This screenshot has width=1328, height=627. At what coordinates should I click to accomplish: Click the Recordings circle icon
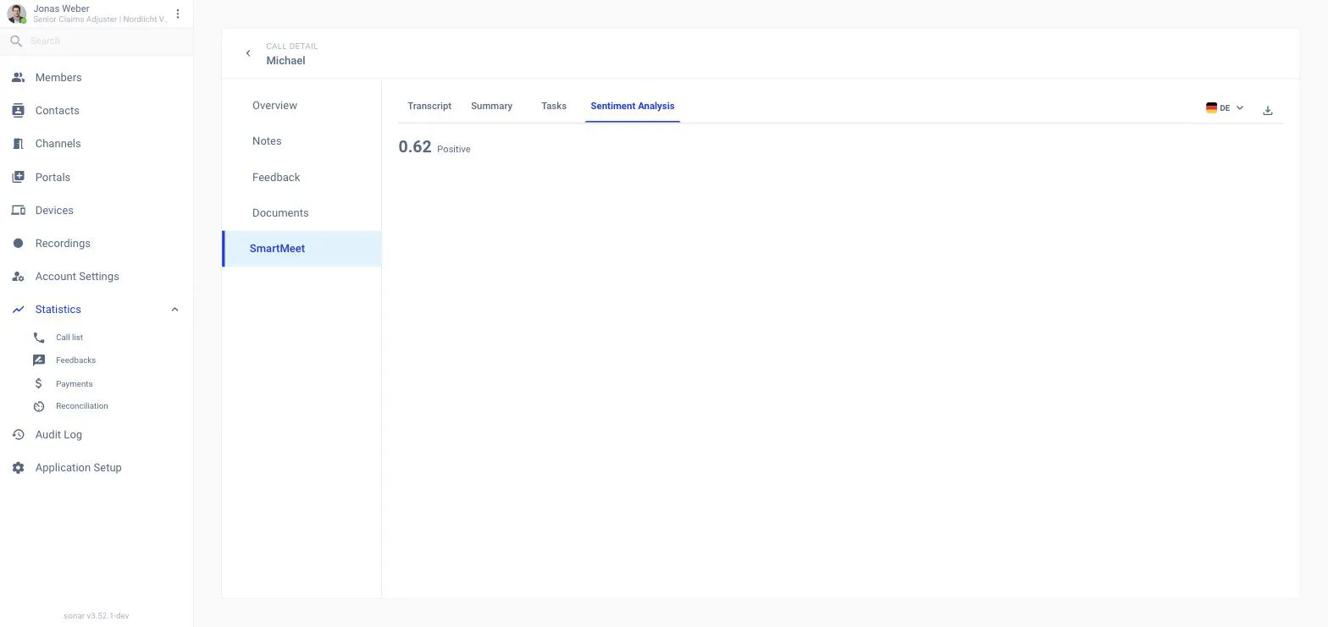point(18,244)
